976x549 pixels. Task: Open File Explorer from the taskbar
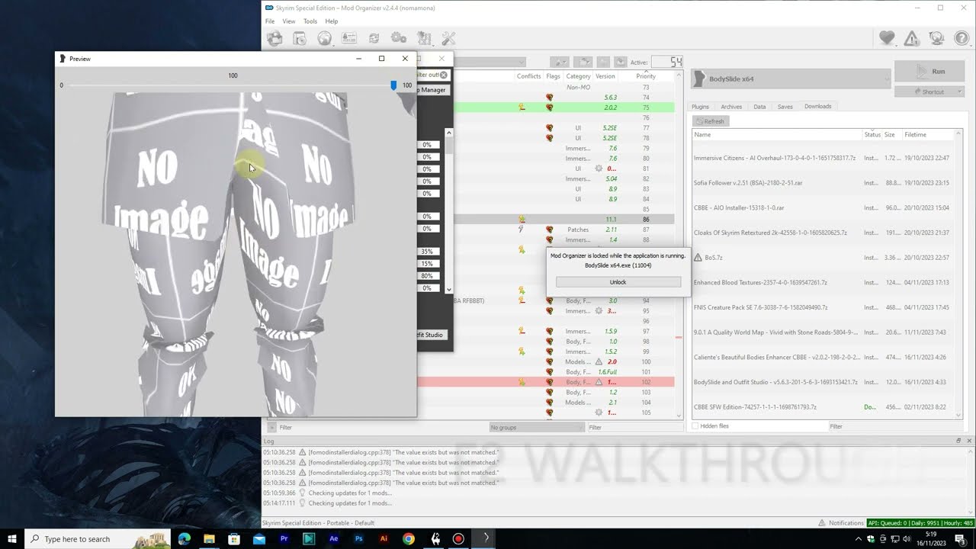coord(209,539)
